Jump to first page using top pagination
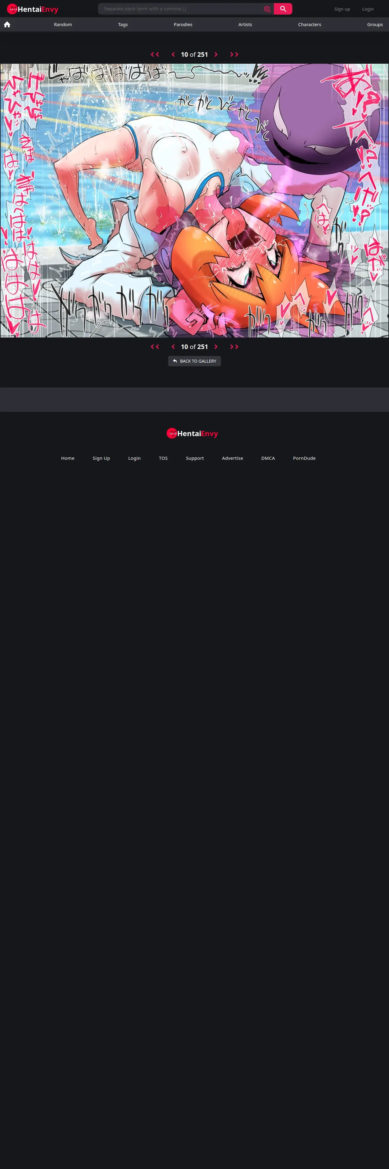389x1169 pixels. pyautogui.click(x=155, y=54)
